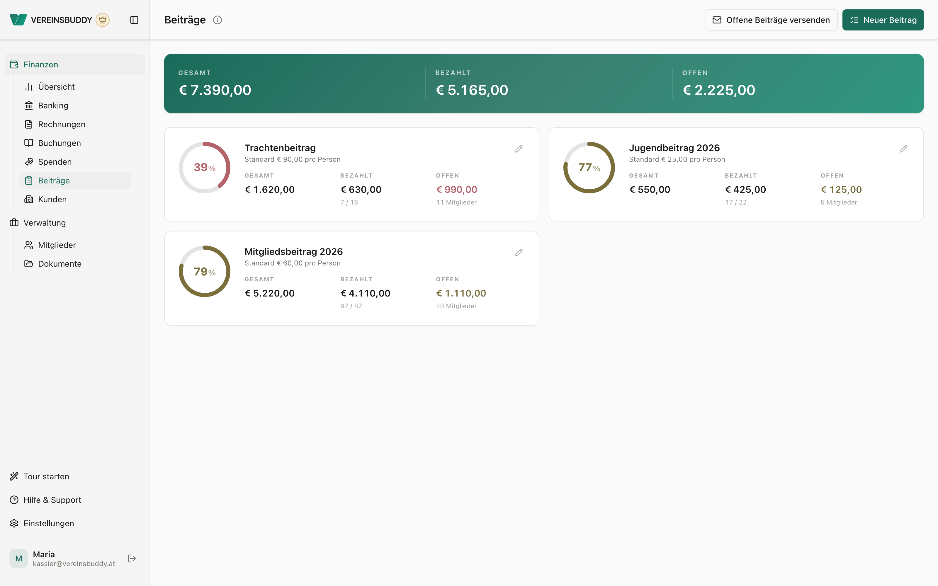Click Offene Beiträge versenden button
This screenshot has height=586, width=938.
point(771,20)
